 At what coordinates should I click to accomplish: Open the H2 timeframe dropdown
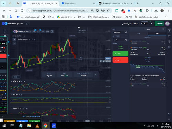click(17, 77)
